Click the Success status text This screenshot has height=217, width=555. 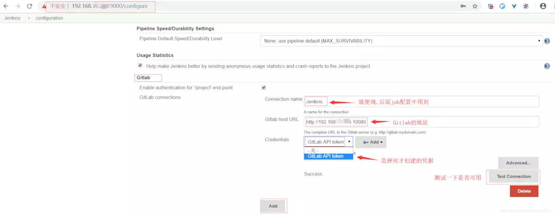(x=313, y=174)
